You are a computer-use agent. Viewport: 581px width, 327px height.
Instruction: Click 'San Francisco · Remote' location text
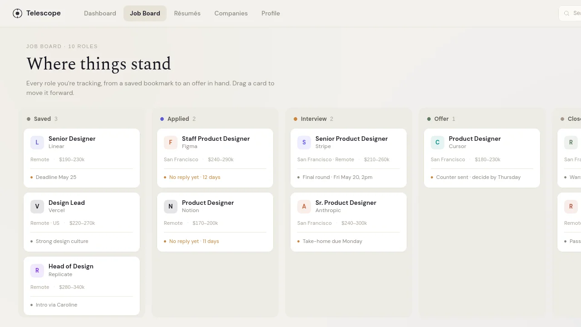pyautogui.click(x=325, y=159)
